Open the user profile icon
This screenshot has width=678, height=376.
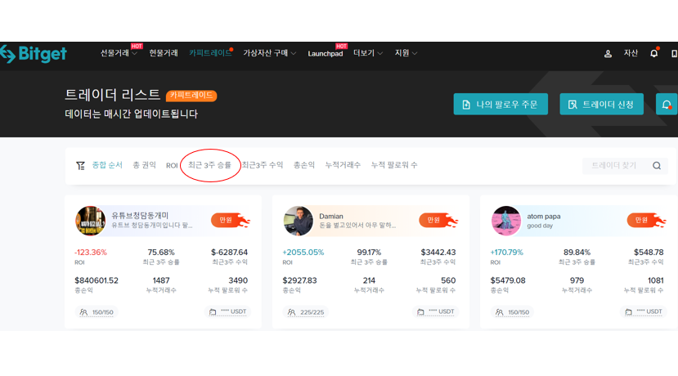608,54
